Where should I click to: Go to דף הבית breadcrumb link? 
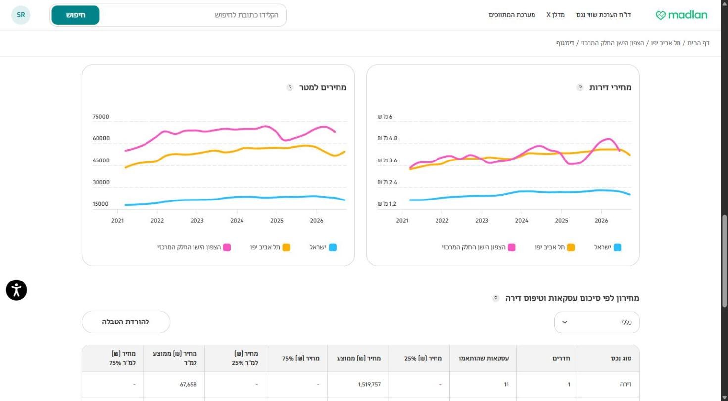click(698, 43)
